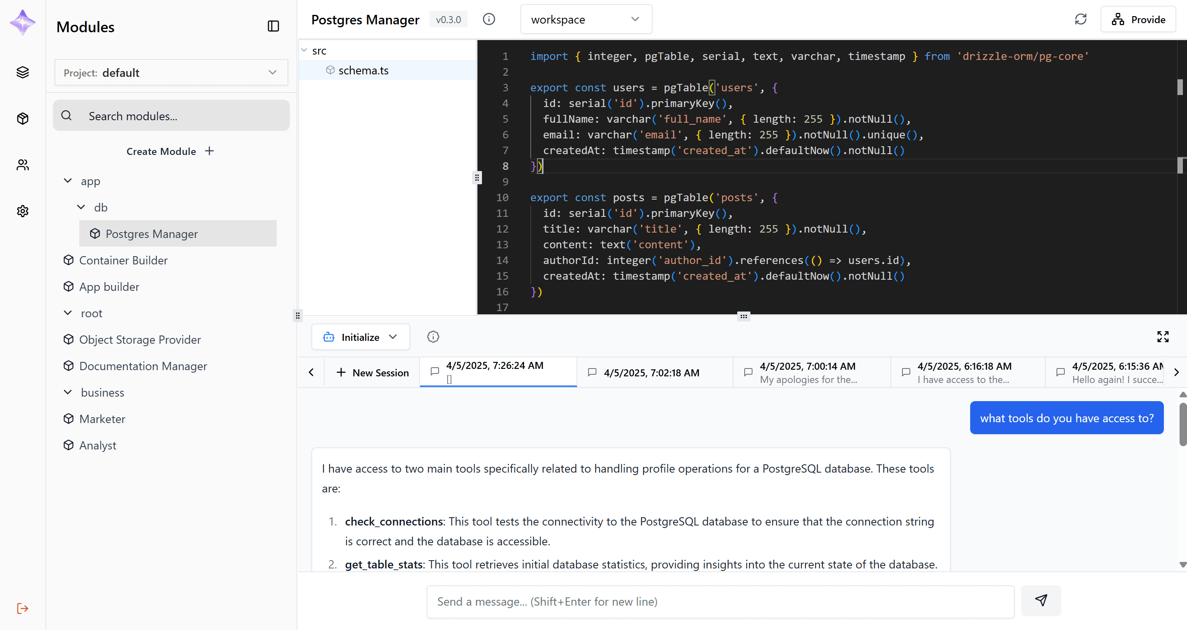Click the check_connections tool name

tap(394, 521)
